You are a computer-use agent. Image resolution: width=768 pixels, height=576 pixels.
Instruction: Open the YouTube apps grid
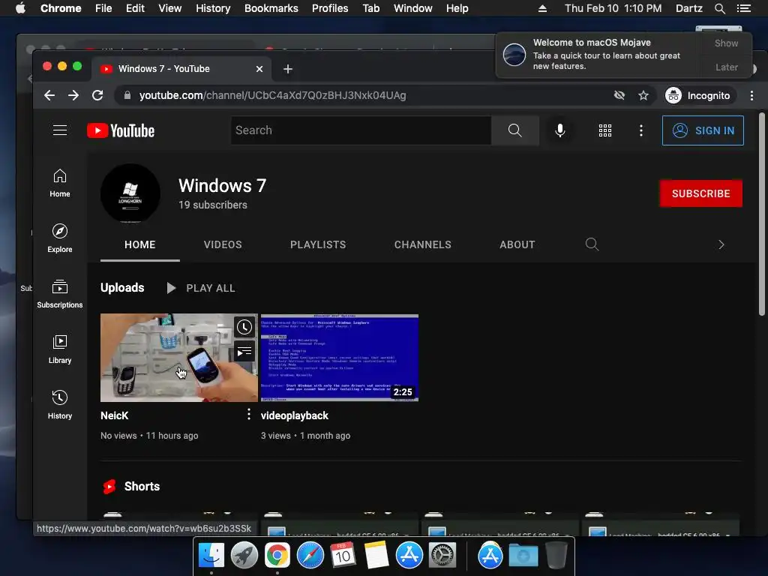(605, 130)
